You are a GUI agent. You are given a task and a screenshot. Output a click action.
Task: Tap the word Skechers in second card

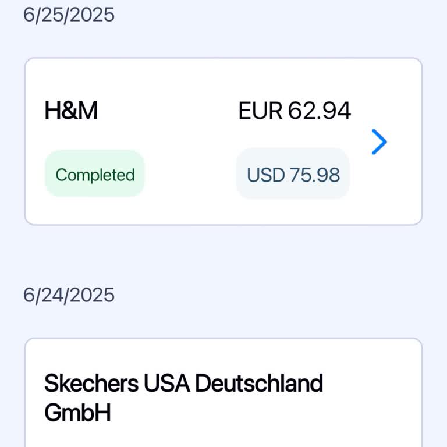click(91, 384)
